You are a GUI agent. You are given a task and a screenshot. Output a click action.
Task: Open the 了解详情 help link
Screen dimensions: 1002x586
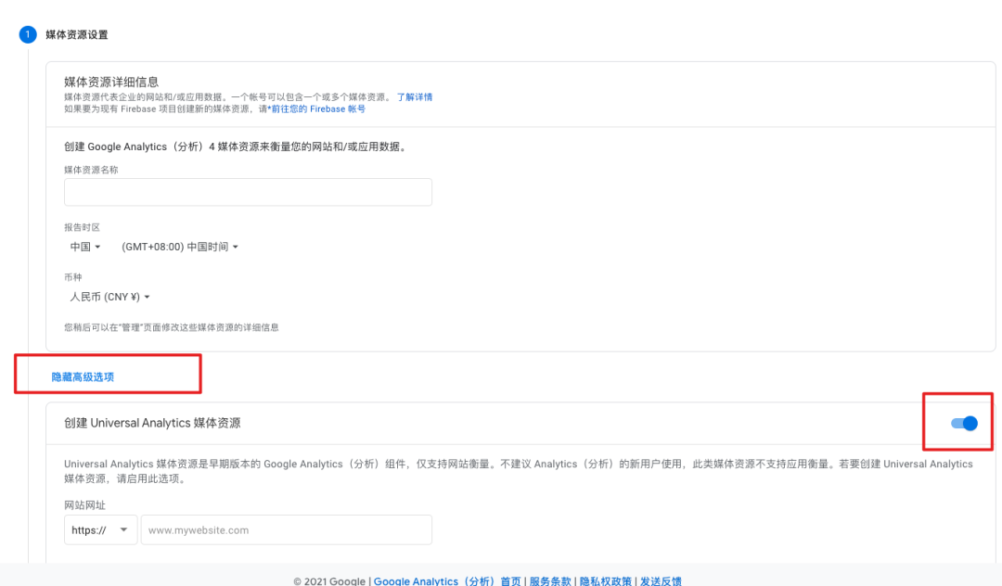click(415, 96)
